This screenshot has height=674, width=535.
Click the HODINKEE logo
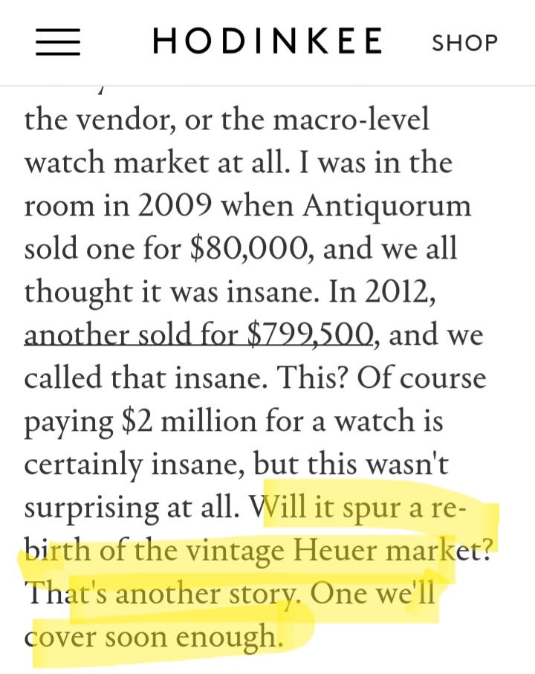click(267, 42)
